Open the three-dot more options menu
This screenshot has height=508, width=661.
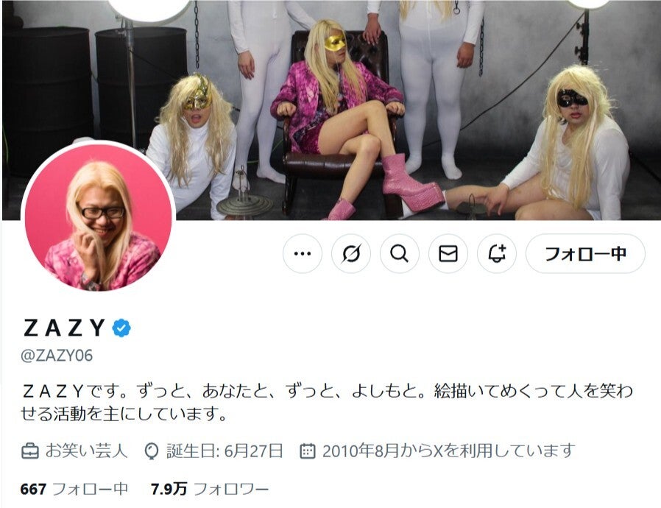point(303,254)
